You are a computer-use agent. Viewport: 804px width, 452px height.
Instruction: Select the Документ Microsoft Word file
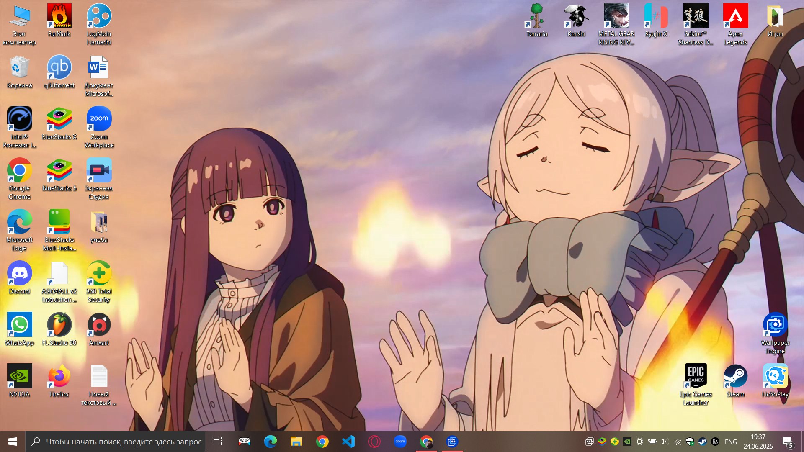[99, 77]
